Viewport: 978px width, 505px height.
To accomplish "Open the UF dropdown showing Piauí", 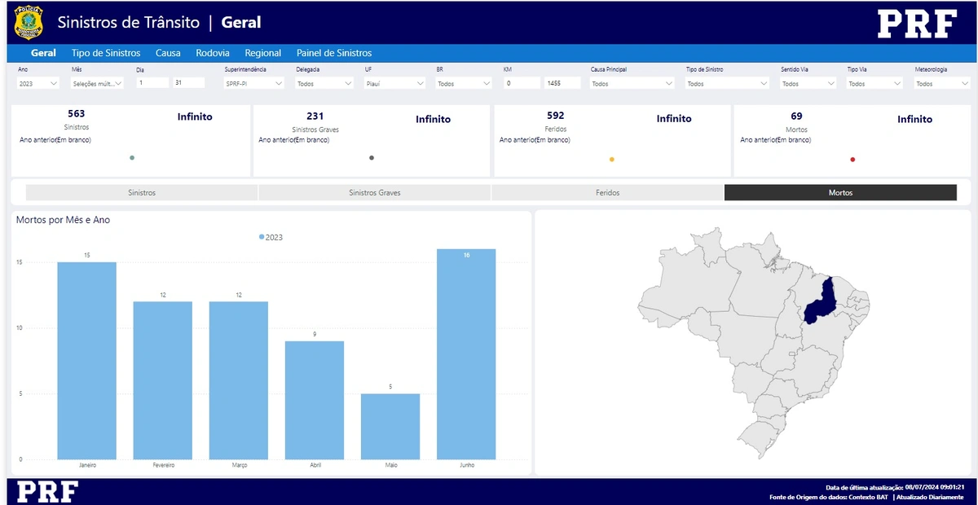I will 395,83.
